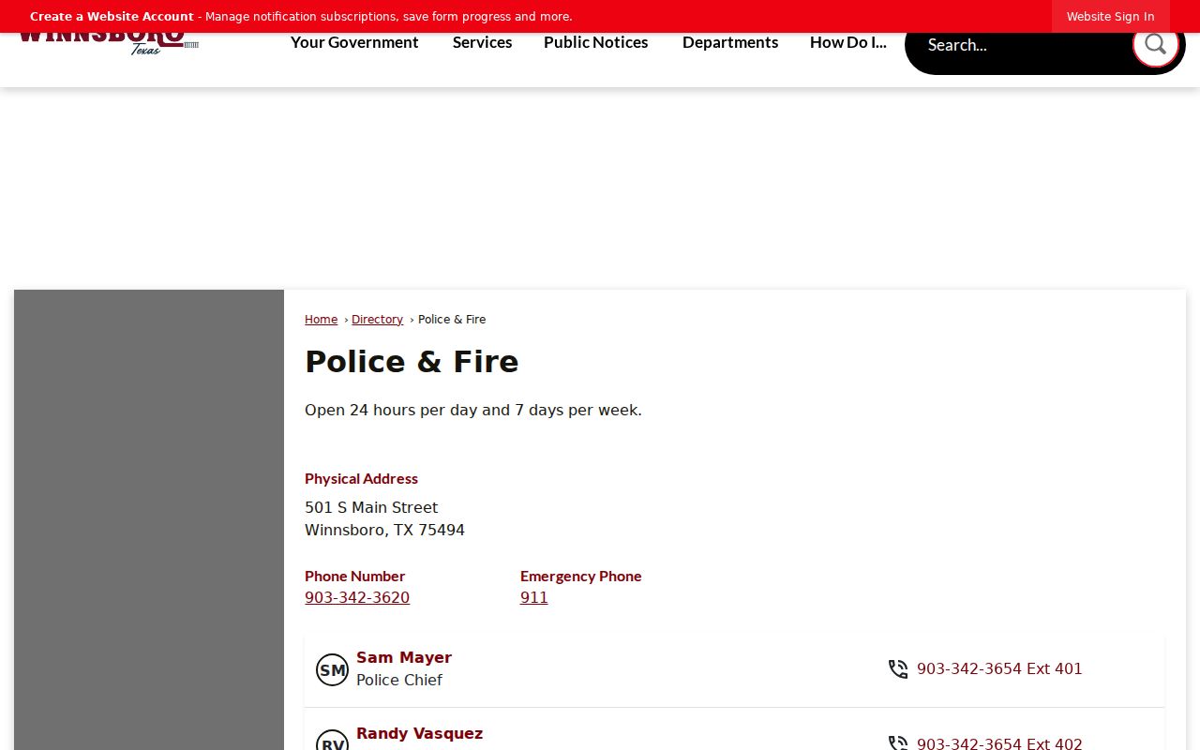Viewport: 1200px width, 750px height.
Task: Click the Physical Address label
Action: coord(361,479)
